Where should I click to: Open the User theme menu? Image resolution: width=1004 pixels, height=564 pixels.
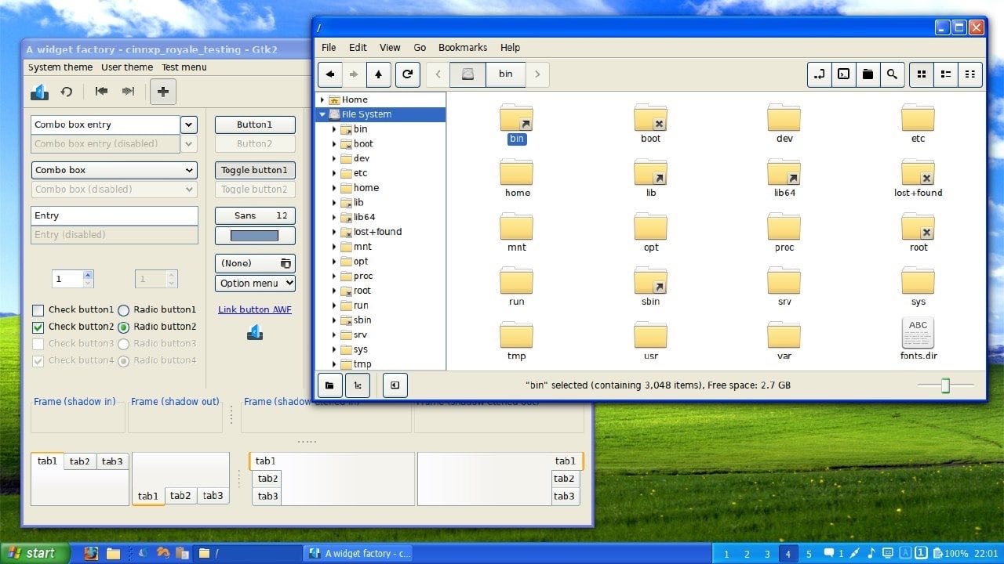click(127, 67)
